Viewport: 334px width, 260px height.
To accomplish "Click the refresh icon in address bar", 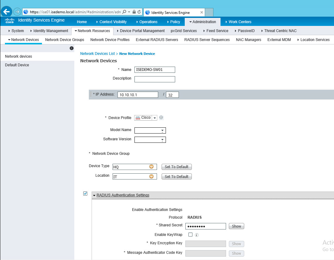I will point(139,12).
